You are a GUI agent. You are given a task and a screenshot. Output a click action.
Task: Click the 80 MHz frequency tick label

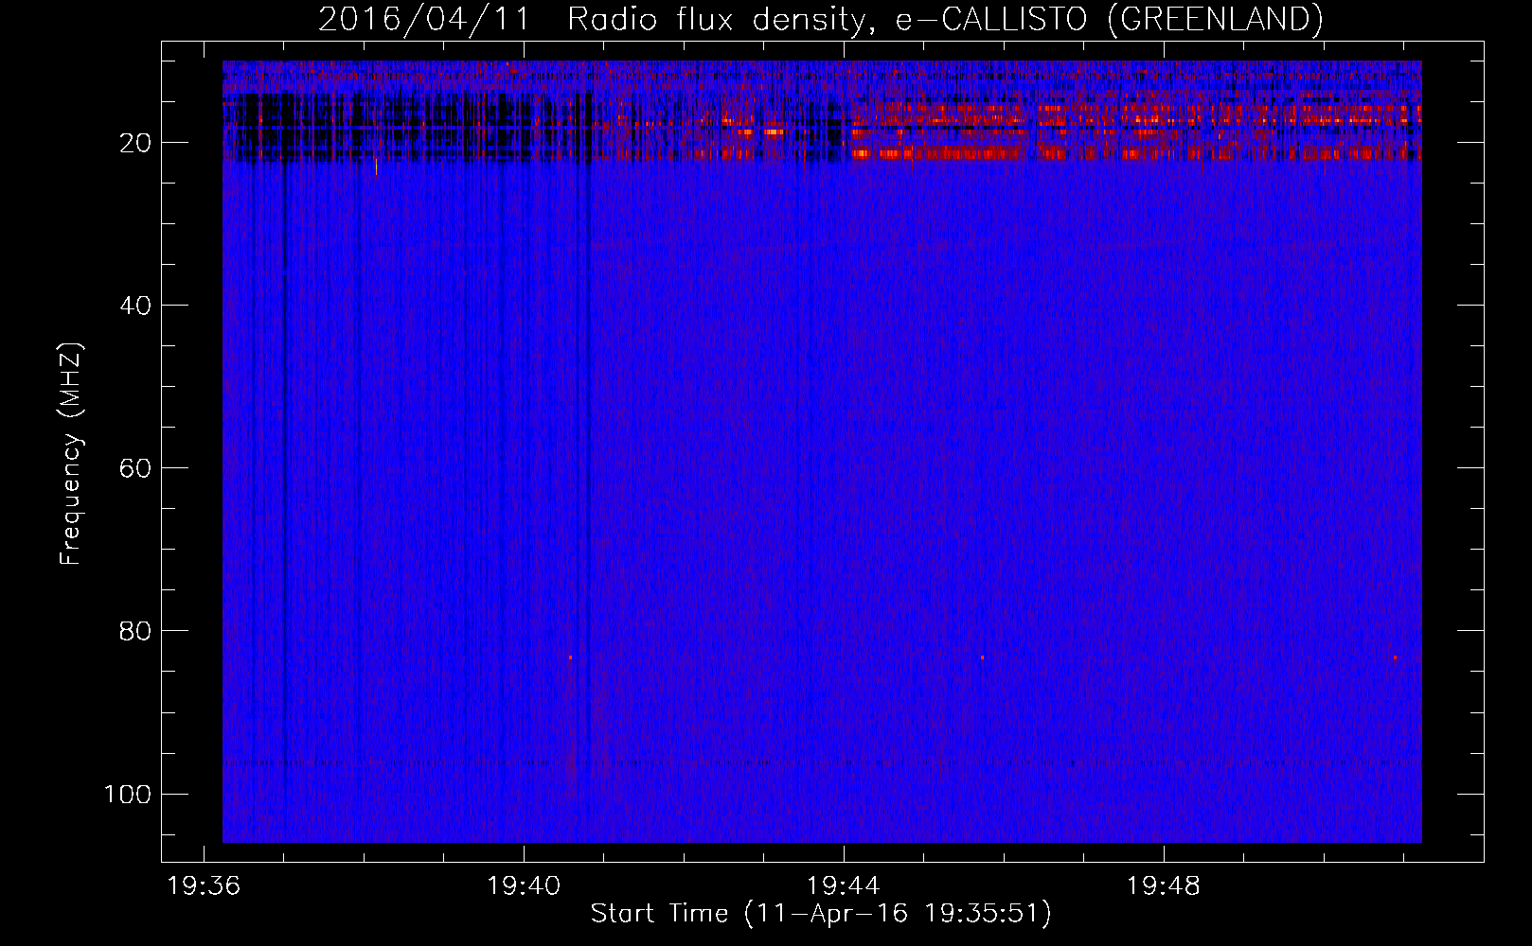tap(135, 631)
